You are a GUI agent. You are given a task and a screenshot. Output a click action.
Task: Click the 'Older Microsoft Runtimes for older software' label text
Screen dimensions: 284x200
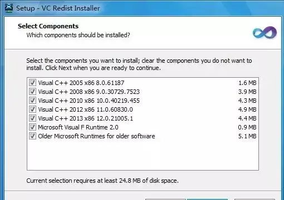coord(96,136)
